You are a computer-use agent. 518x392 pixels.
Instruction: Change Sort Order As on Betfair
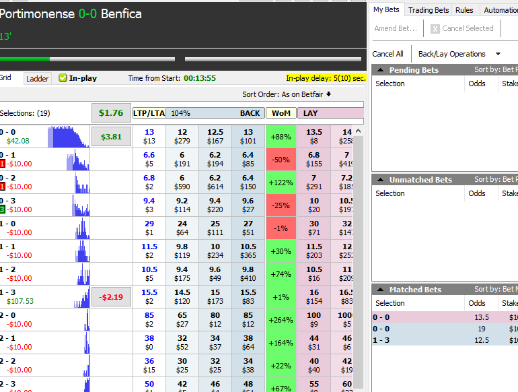coord(287,94)
